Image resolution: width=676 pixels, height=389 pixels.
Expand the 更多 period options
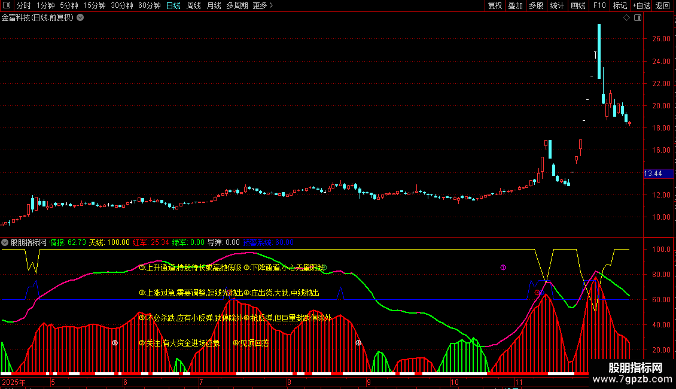(263, 5)
